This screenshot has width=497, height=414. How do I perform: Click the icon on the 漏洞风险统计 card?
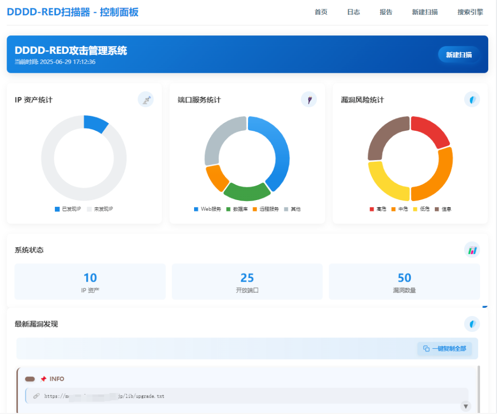click(472, 100)
